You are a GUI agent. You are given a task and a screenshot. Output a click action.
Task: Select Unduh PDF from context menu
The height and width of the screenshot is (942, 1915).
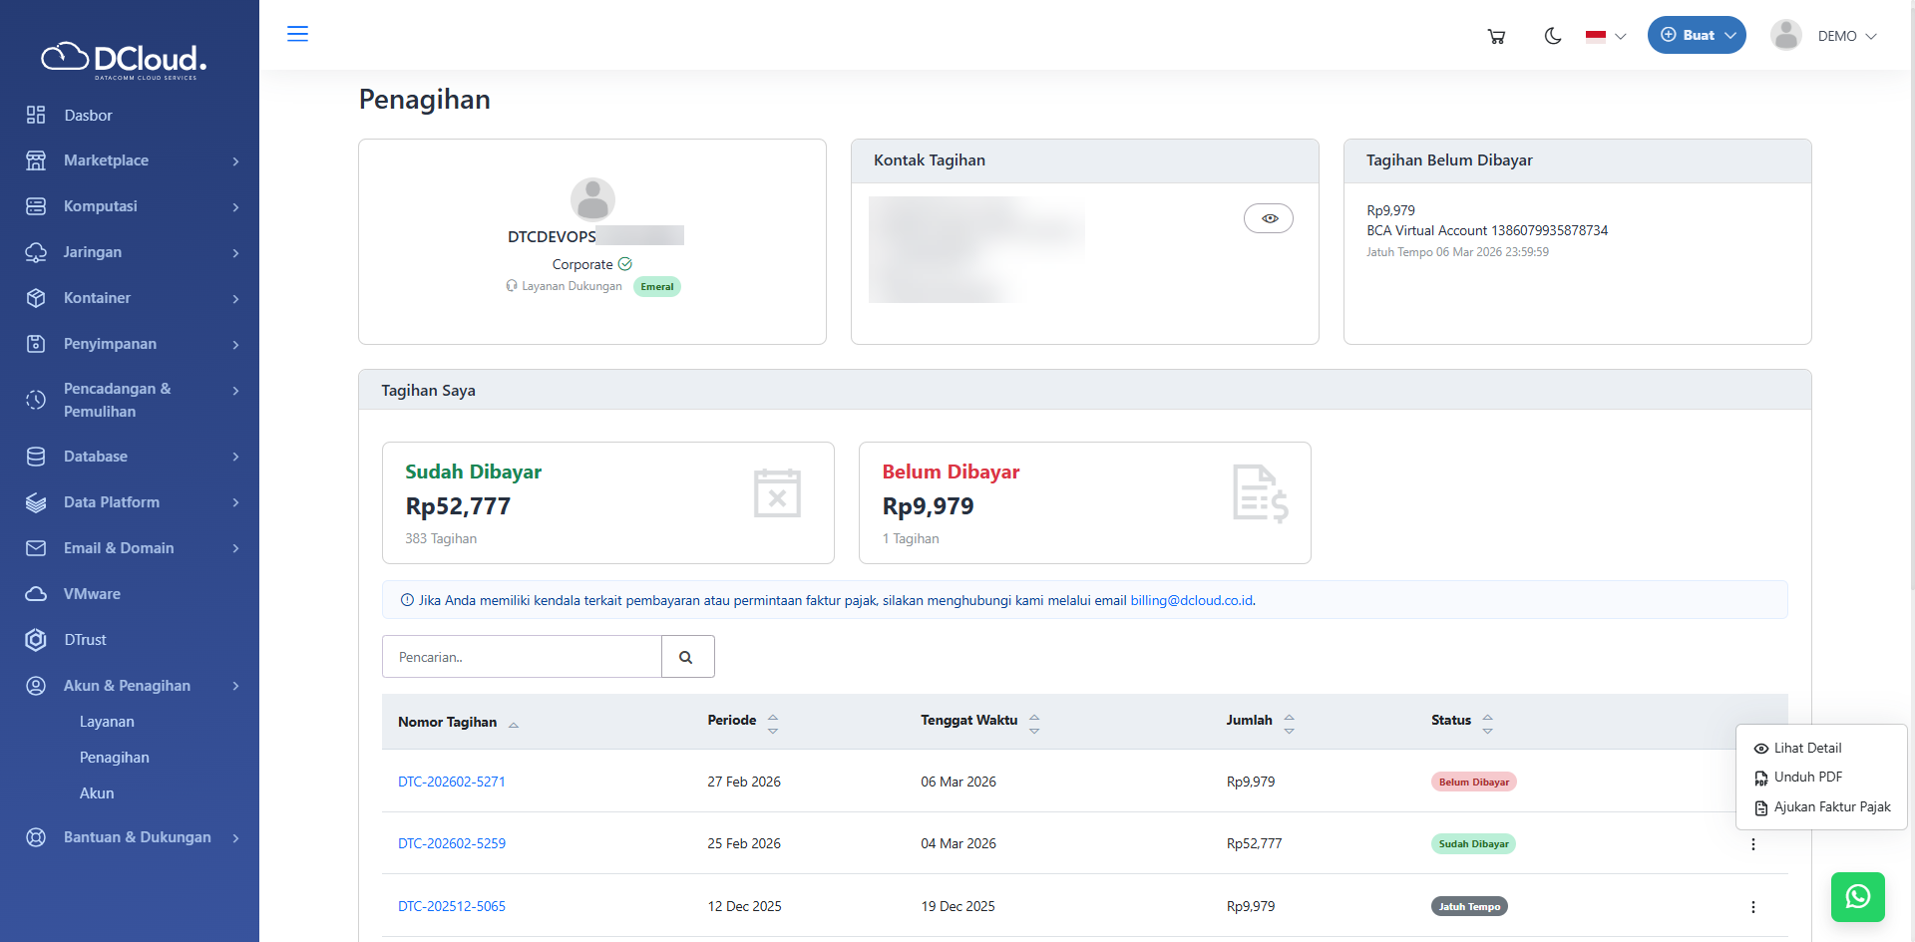(1807, 778)
